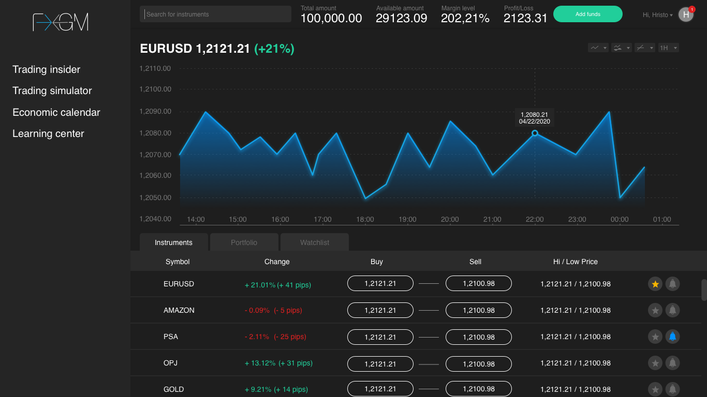
Task: Toggle favorite star for EURUSD
Action: coord(655,284)
